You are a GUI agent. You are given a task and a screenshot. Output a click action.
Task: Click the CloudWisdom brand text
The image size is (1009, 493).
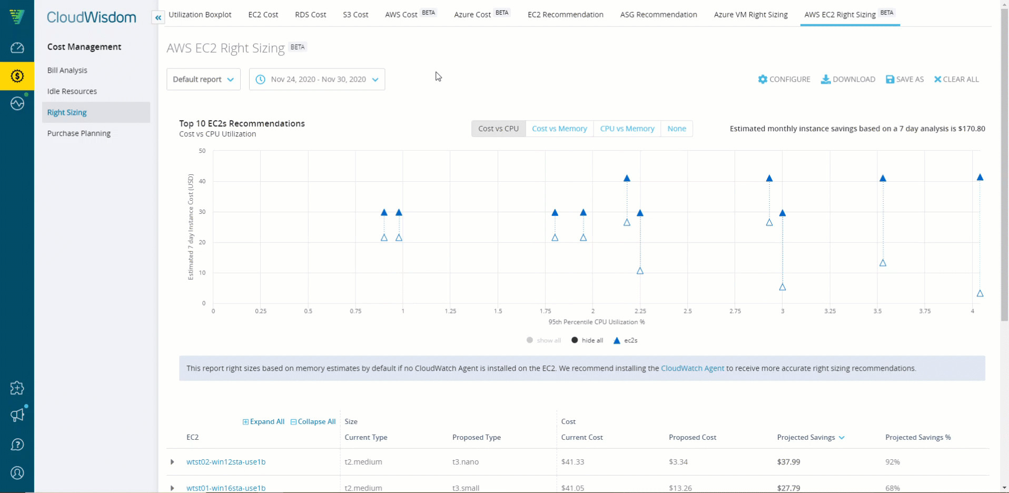click(91, 17)
